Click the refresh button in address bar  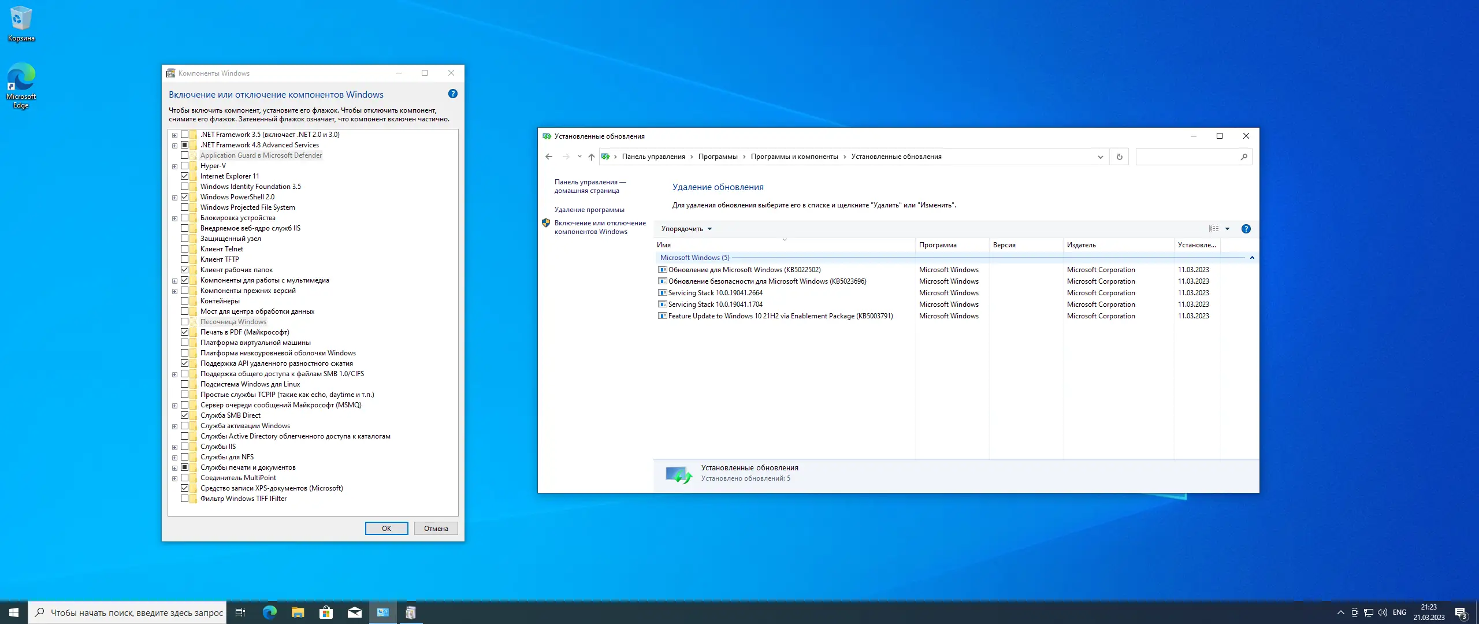point(1119,157)
